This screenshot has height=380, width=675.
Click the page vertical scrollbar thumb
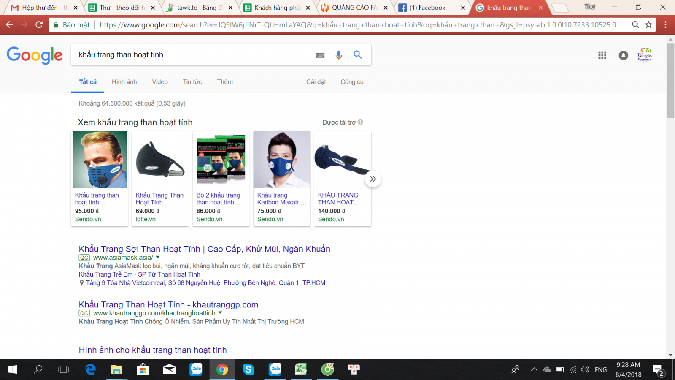click(670, 80)
